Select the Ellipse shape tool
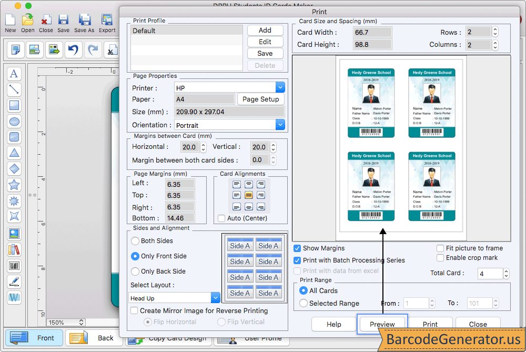The image size is (526, 352). 14,122
